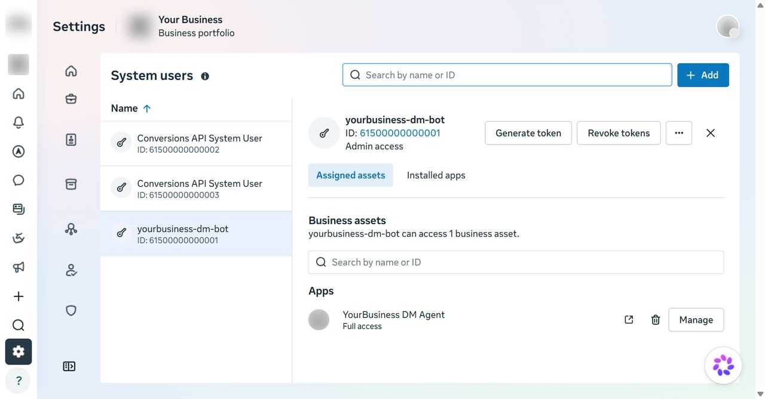Select Conversions API System User ending 0002
765x399 pixels.
[196, 143]
